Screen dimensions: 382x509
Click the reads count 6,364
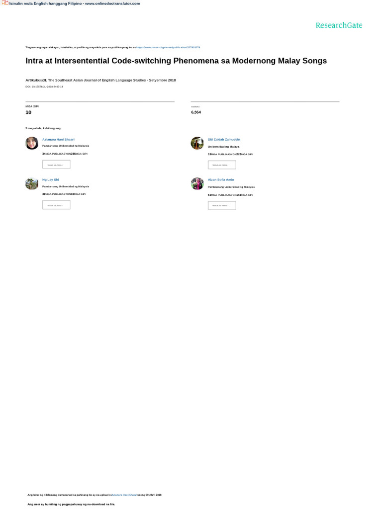point(196,112)
